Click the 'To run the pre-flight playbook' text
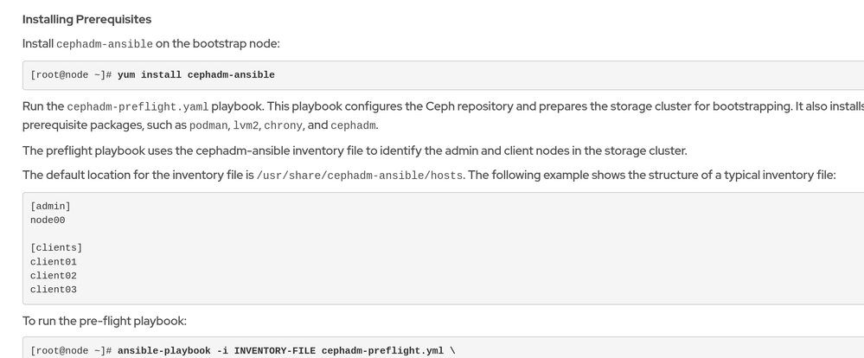Screen dimensions: 864x358 [105, 322]
